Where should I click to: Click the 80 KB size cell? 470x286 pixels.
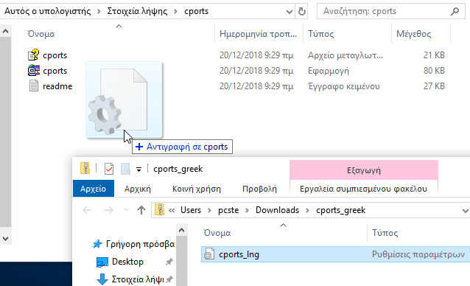tap(434, 71)
